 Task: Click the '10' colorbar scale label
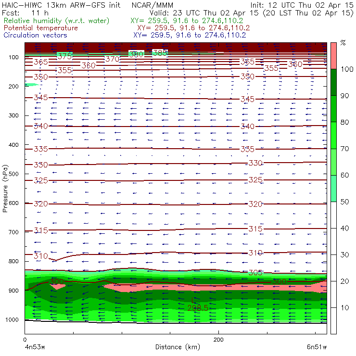coord(344,308)
